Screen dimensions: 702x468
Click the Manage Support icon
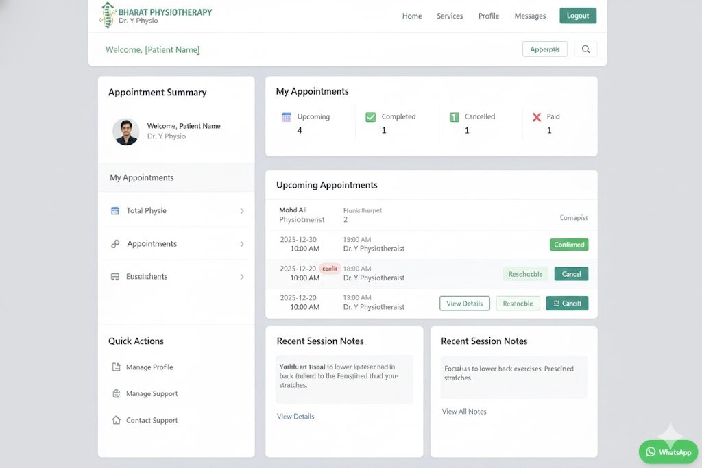[x=114, y=393]
